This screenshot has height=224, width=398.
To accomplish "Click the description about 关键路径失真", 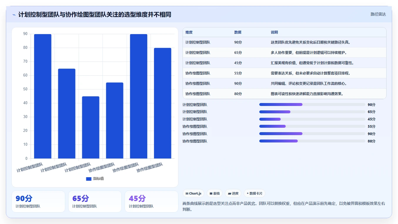I will (x=311, y=42).
